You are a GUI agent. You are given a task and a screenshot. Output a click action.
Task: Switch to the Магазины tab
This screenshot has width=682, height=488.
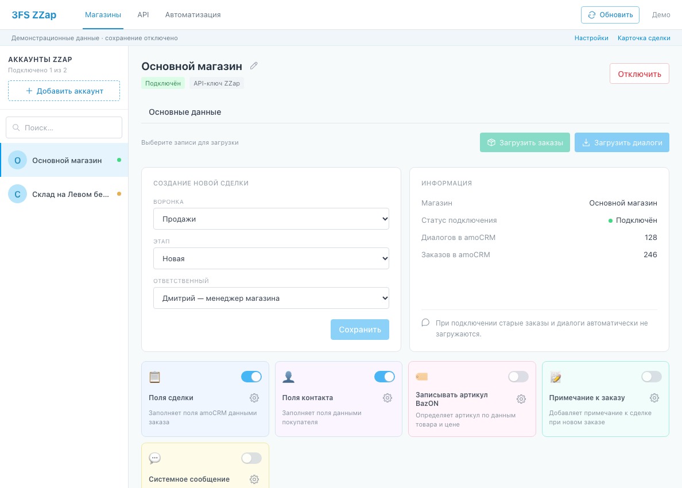coord(103,15)
